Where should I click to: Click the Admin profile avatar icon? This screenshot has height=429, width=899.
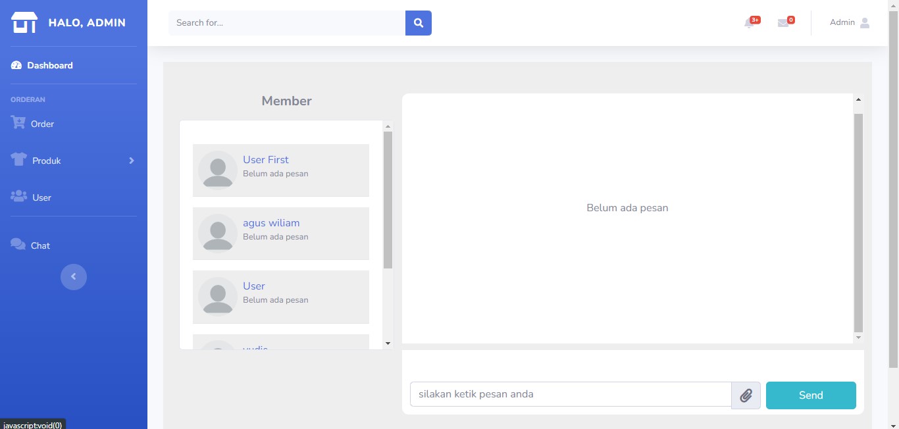[865, 23]
